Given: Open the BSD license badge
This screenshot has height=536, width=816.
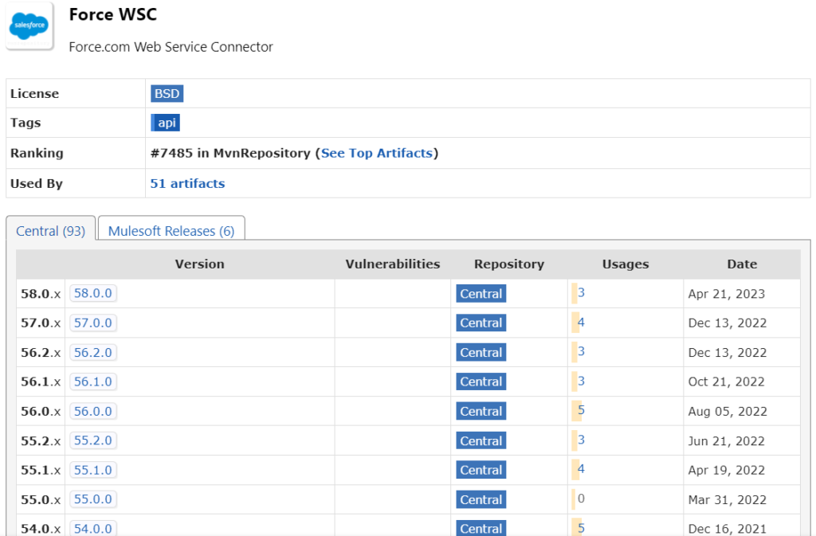Looking at the screenshot, I should 167,93.
